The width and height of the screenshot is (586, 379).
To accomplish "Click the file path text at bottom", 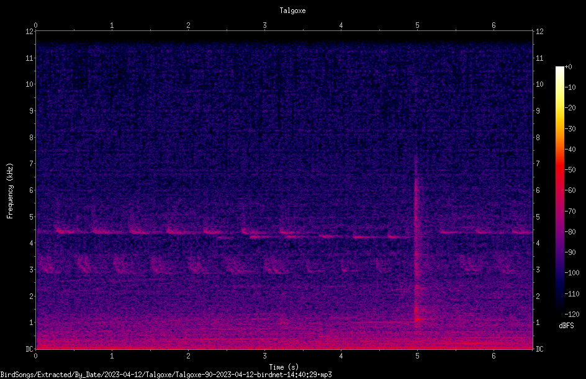I will 166,375.
